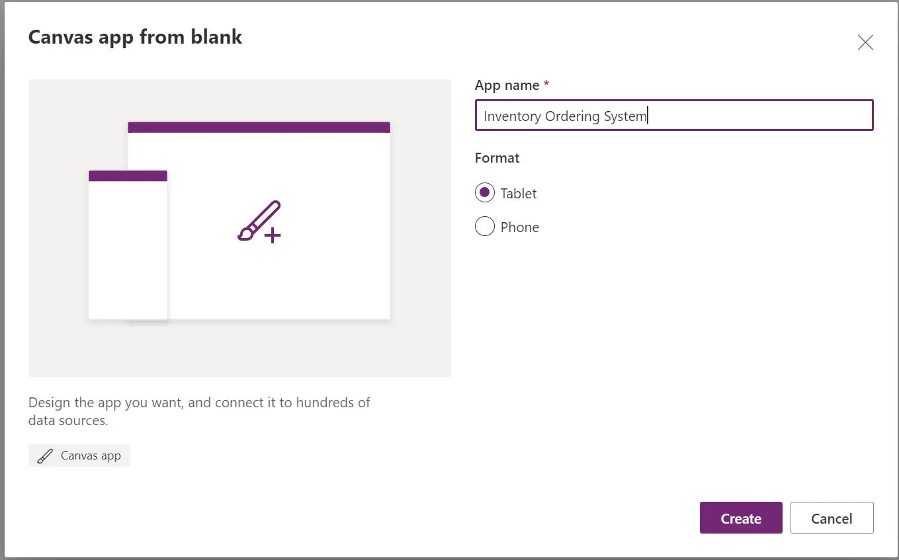Click the purple header bar of phone mockup
Viewport: 899px width, 560px height.
pos(128,176)
